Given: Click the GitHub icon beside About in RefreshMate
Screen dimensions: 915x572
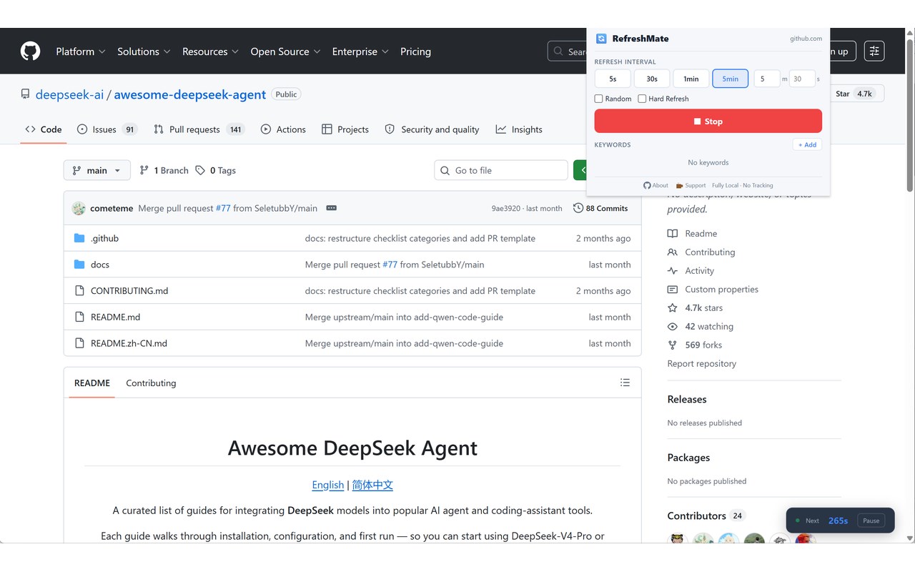Looking at the screenshot, I should (x=647, y=185).
